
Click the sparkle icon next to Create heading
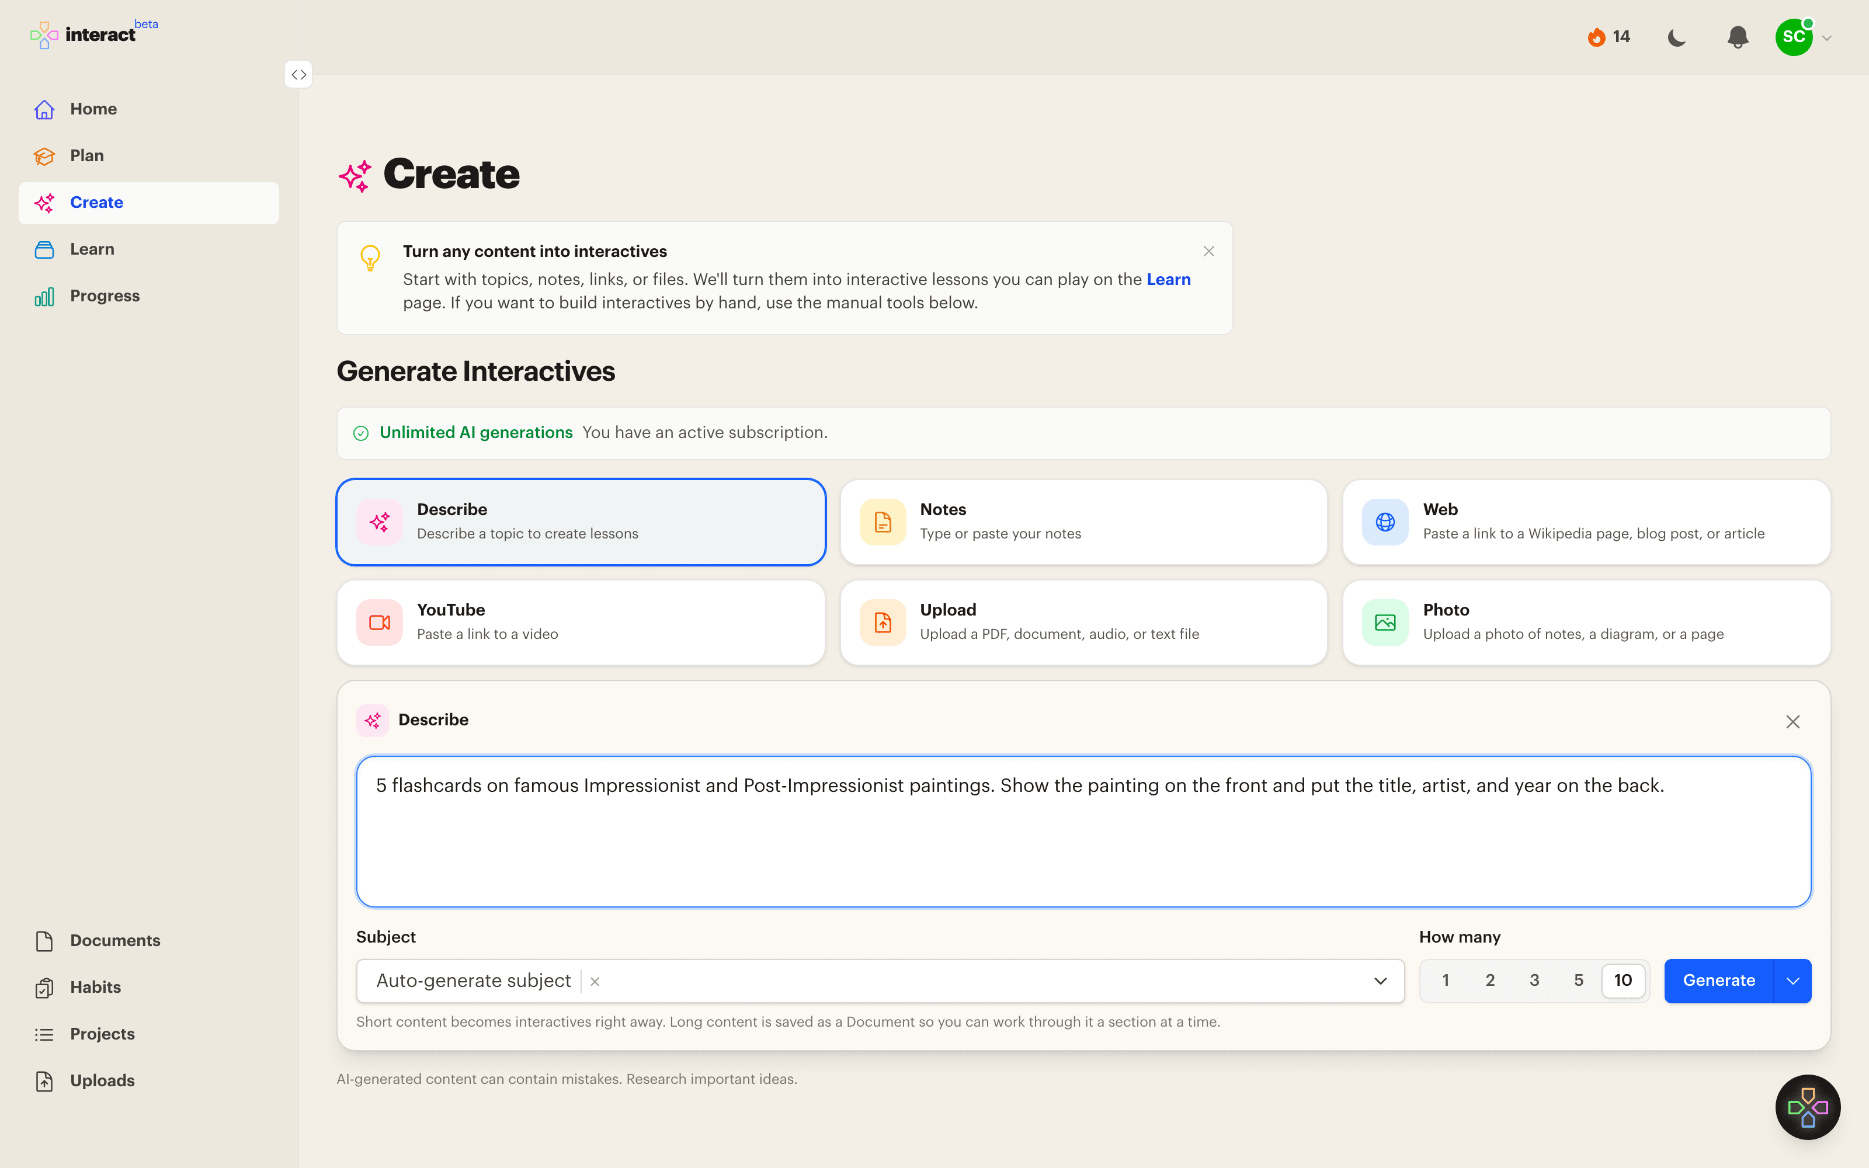[x=355, y=176]
